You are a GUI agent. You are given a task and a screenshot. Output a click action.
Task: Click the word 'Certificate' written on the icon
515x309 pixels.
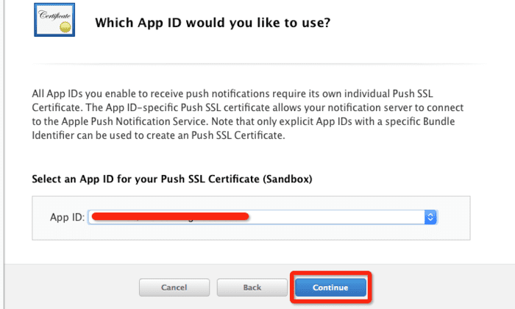54,15
